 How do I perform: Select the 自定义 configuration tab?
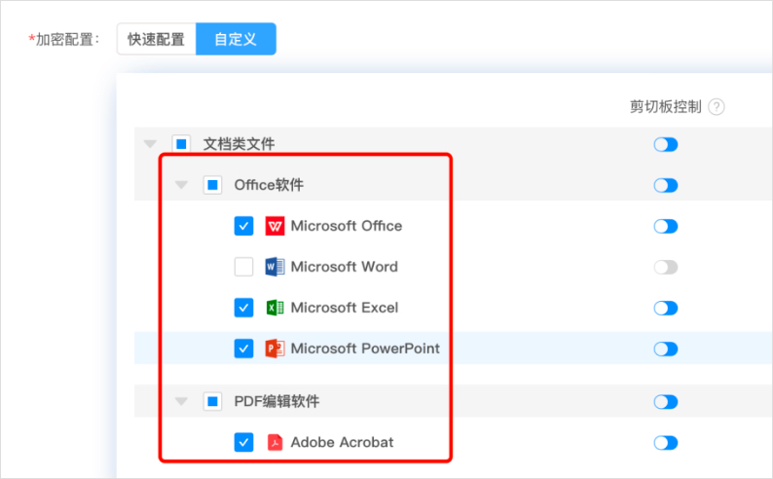tap(236, 39)
